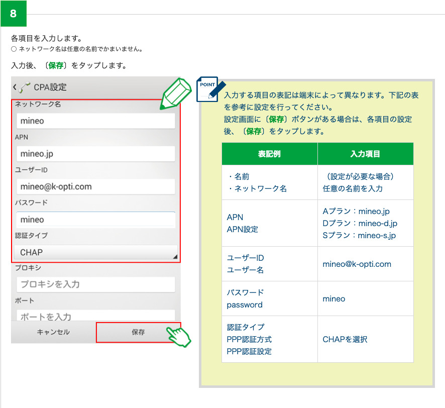Click the CPA設定 header settings icon

25,87
